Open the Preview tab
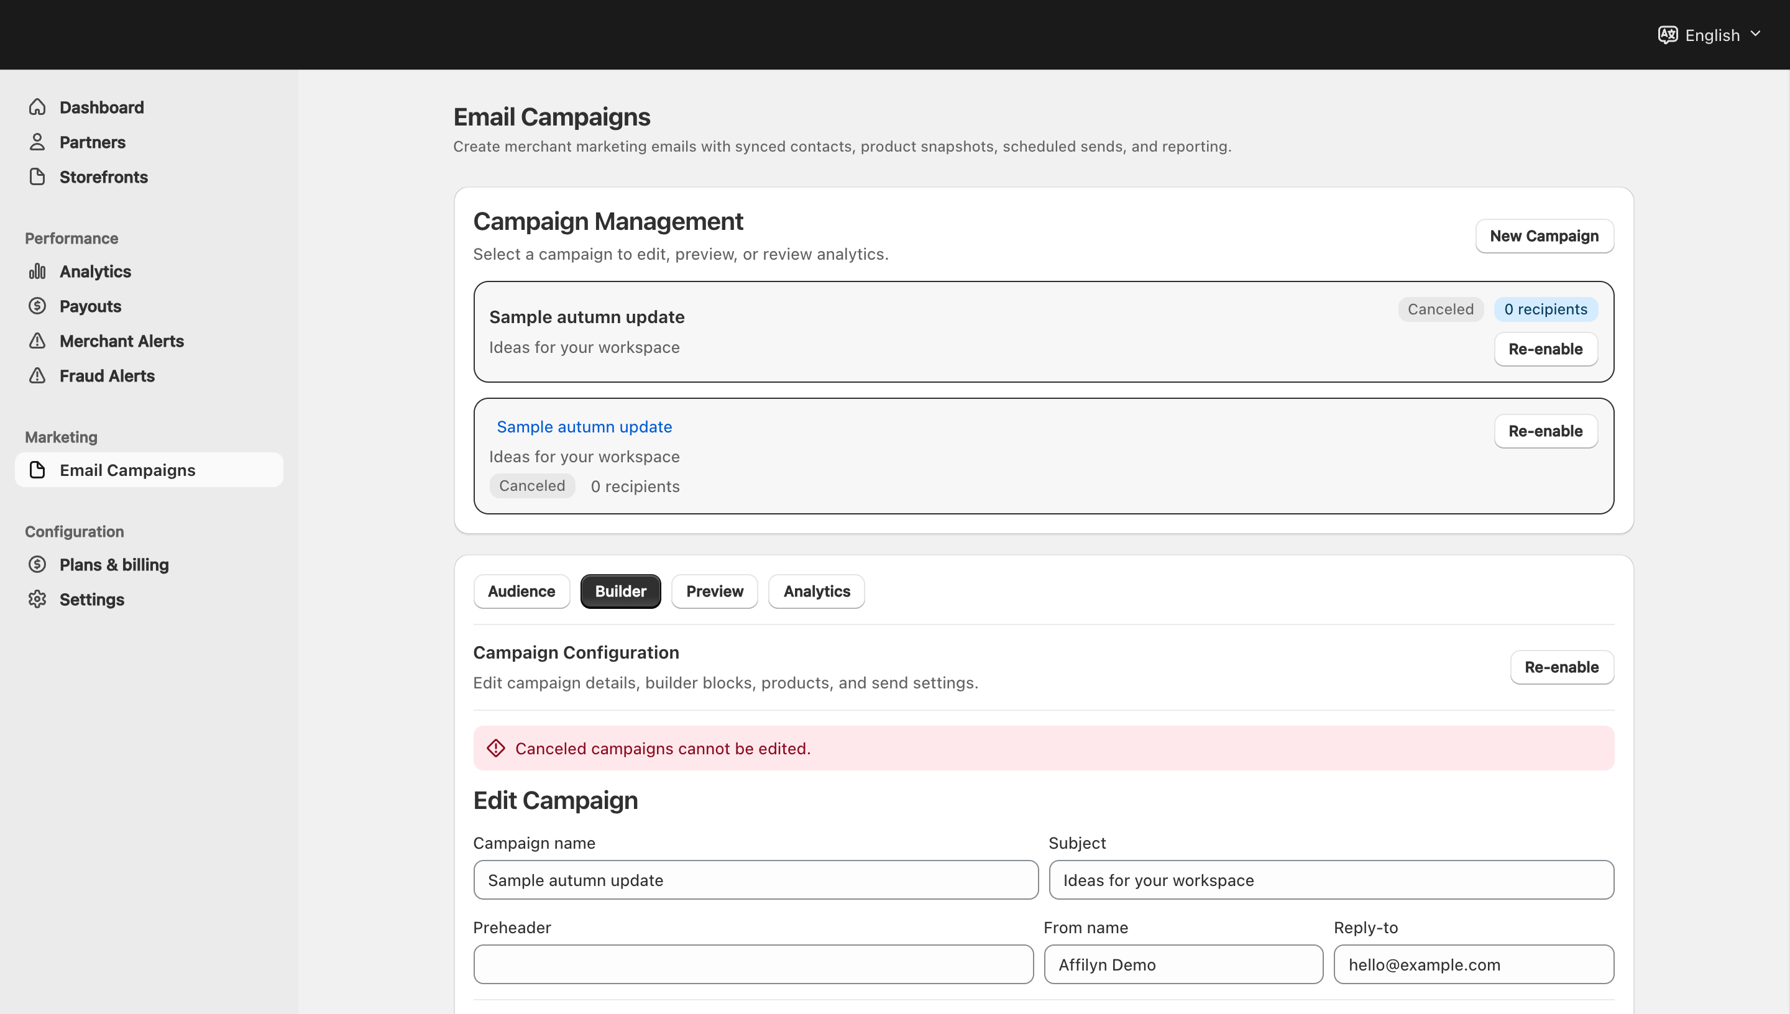The width and height of the screenshot is (1790, 1014). click(x=715, y=591)
